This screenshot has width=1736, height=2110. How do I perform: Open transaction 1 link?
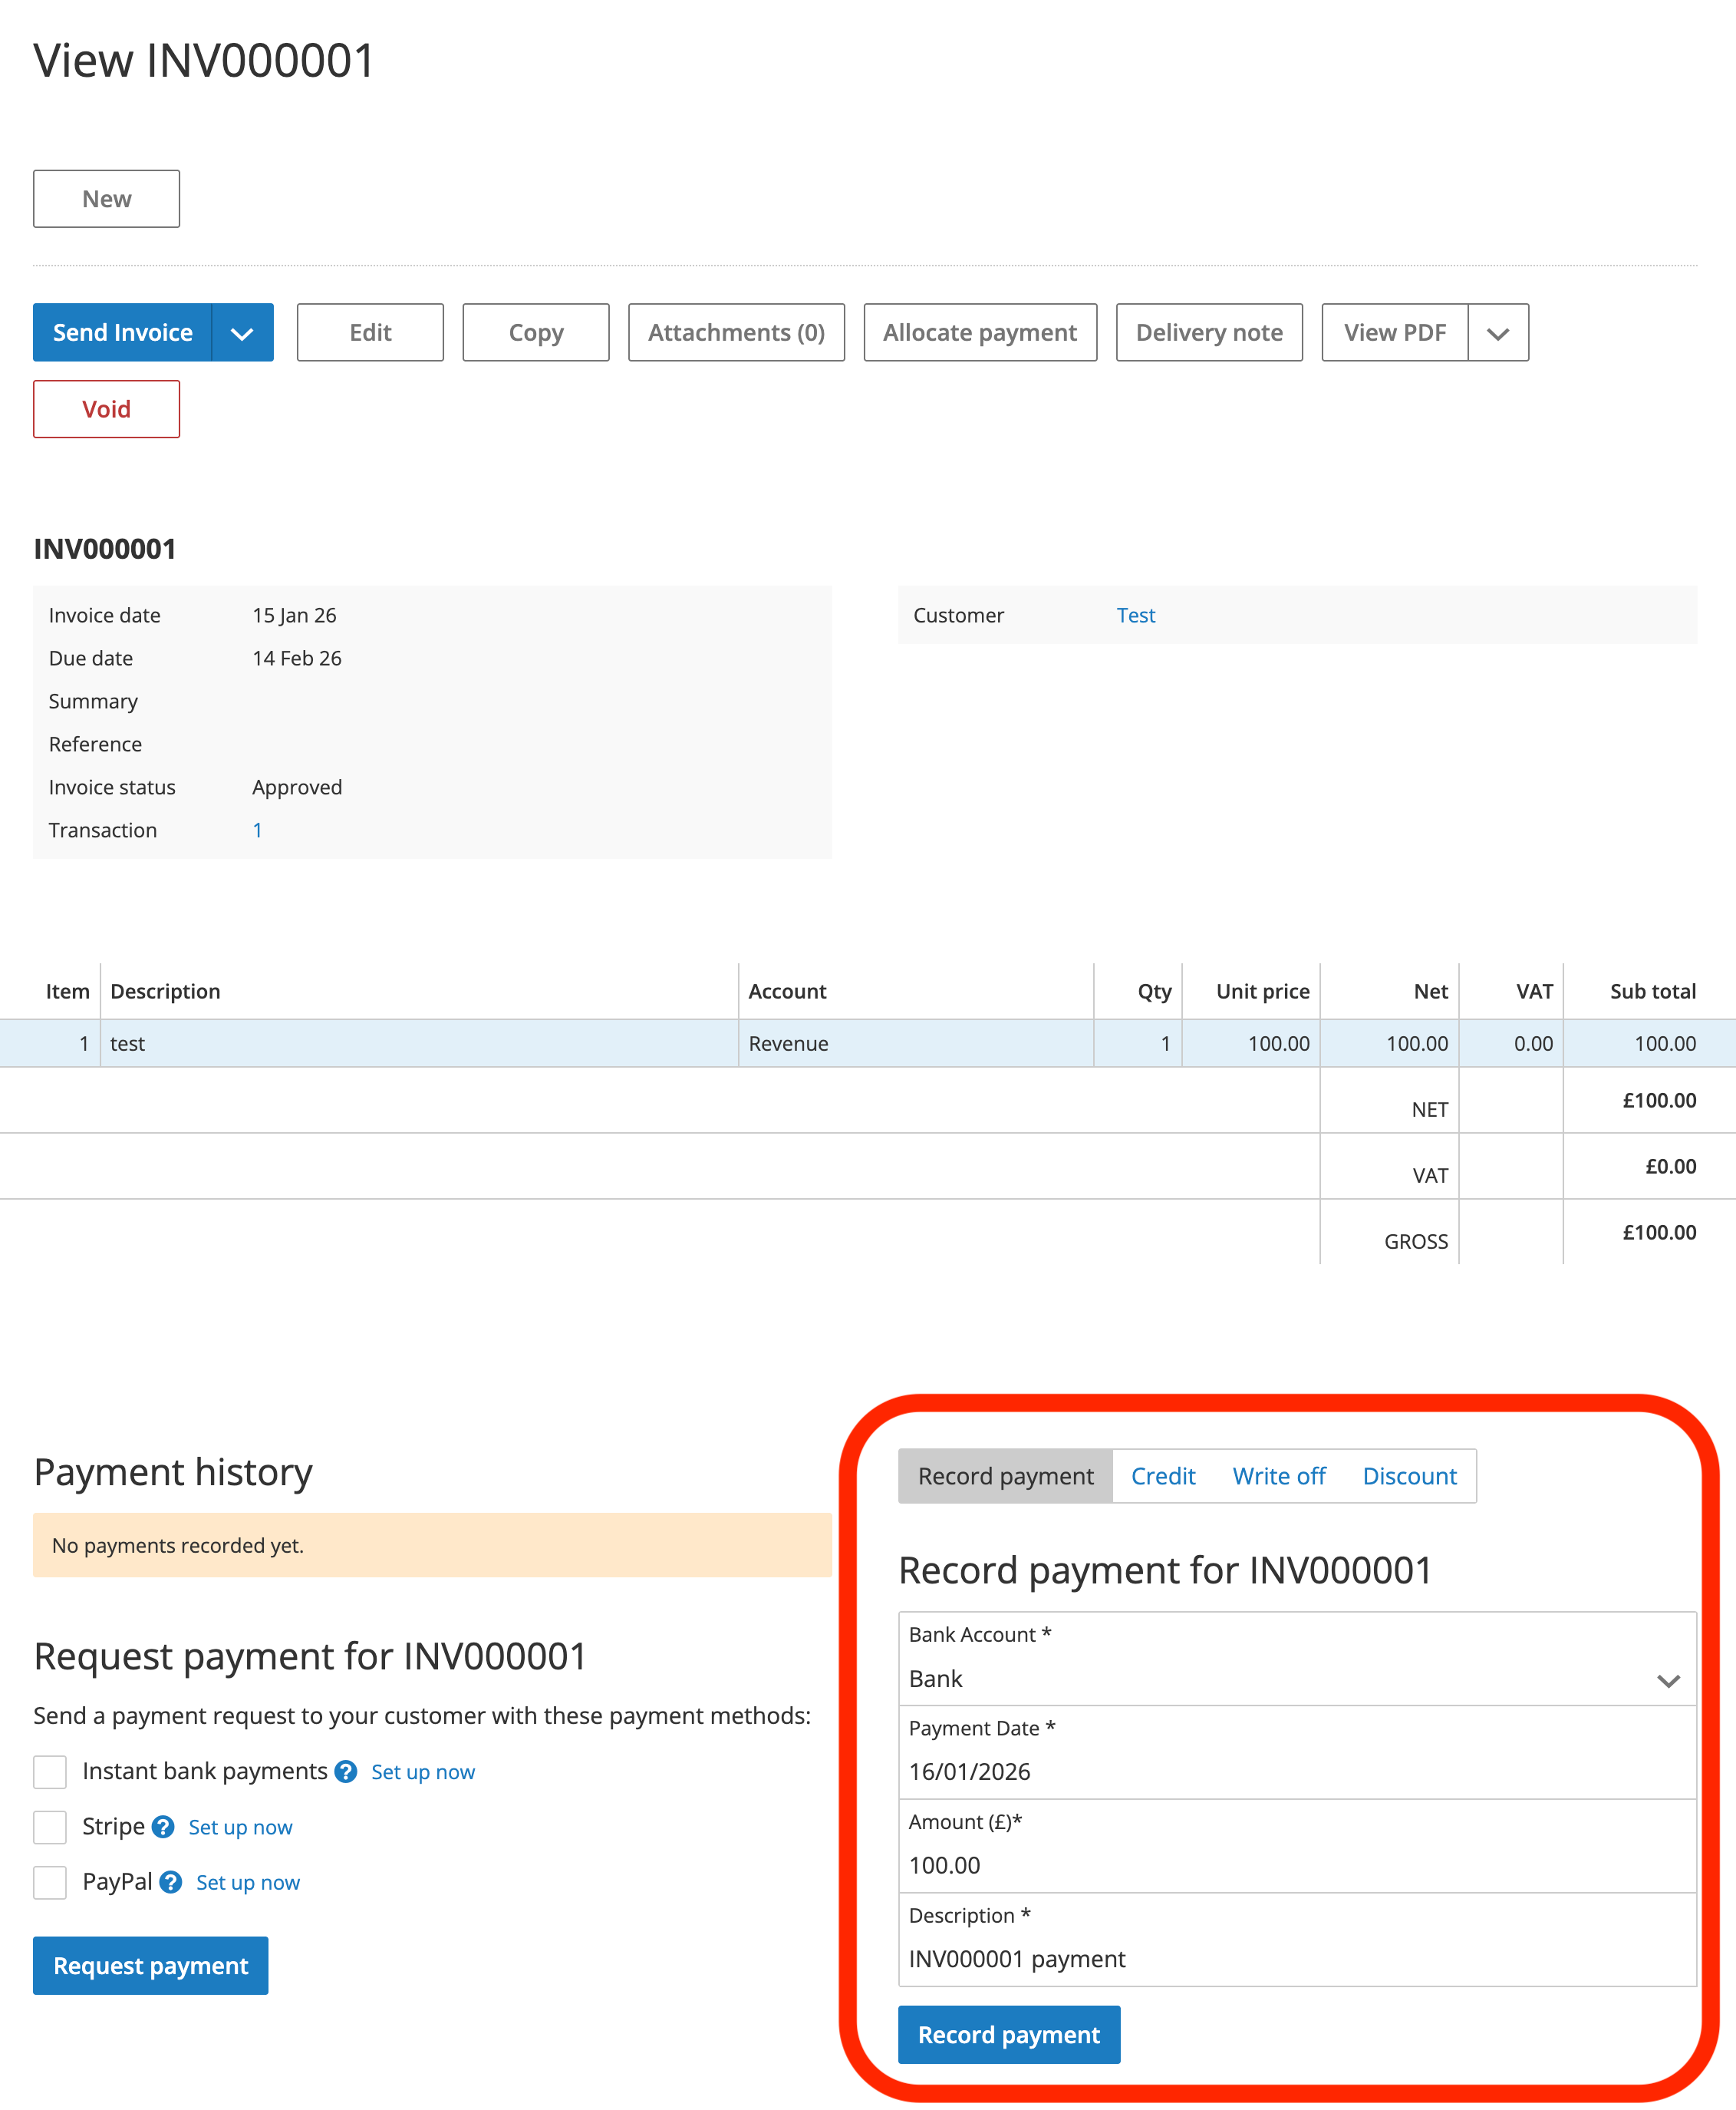click(257, 830)
